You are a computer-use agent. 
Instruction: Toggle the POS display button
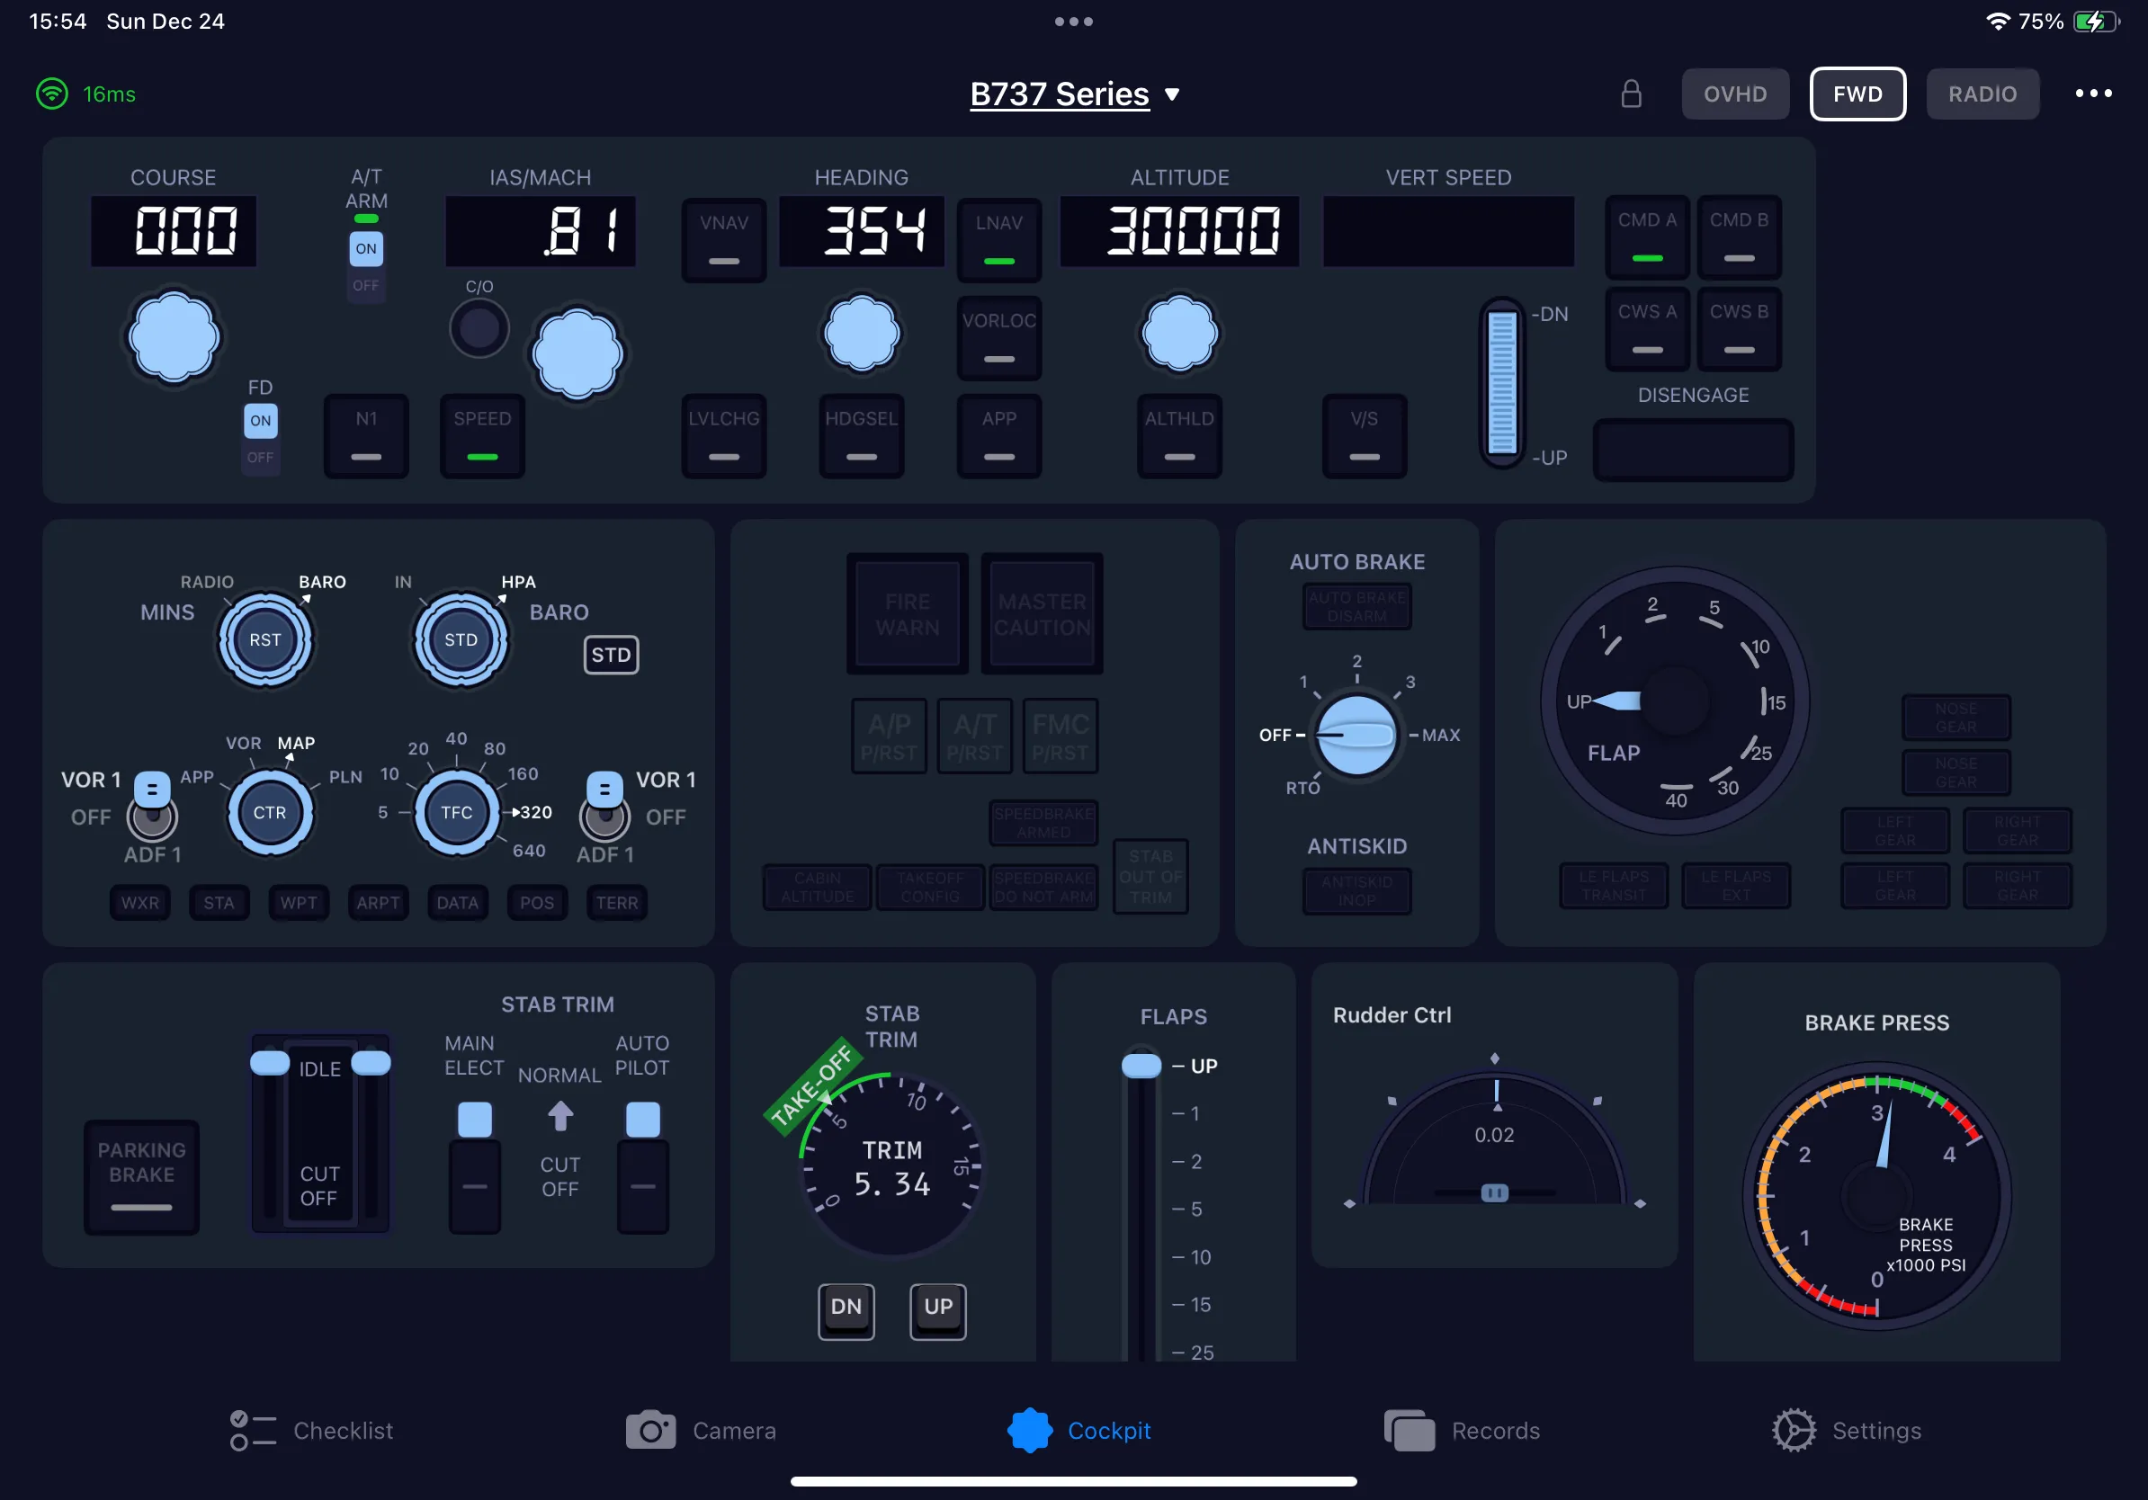coord(537,903)
